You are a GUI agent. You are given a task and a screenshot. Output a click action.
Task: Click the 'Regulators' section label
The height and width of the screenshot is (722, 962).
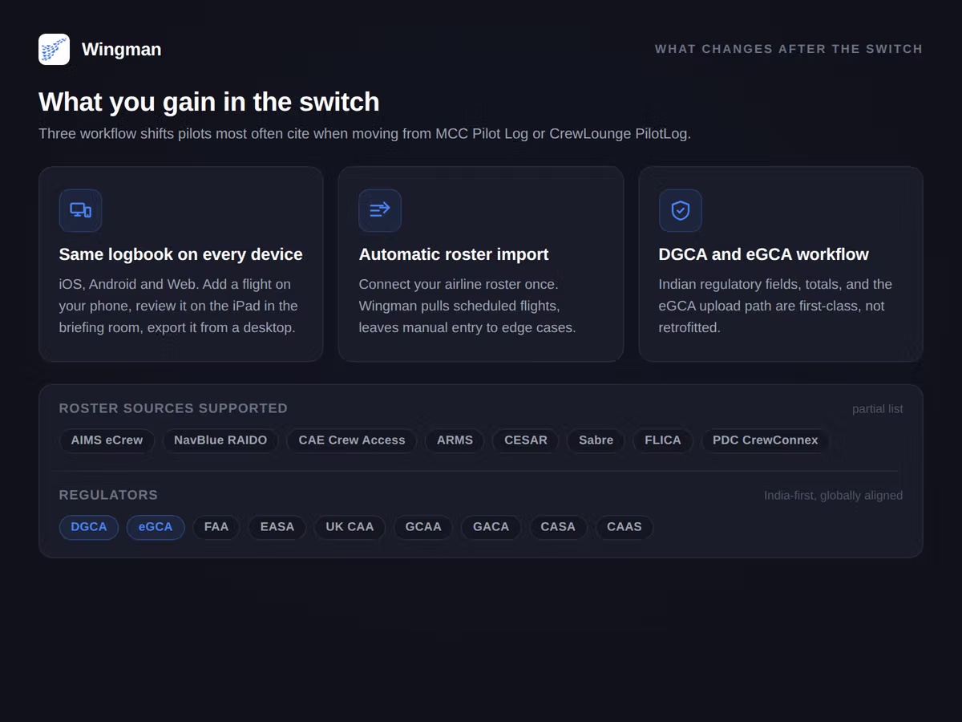tap(108, 495)
